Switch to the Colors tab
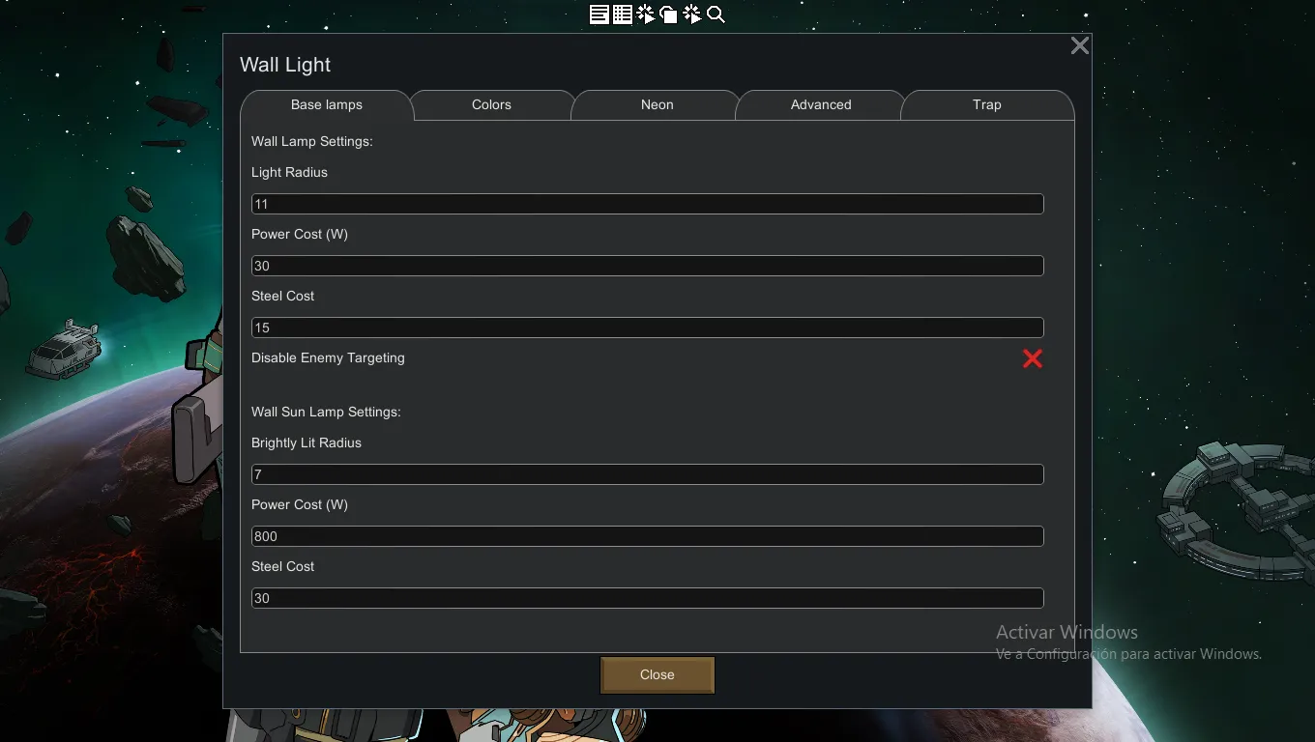 [x=491, y=104]
